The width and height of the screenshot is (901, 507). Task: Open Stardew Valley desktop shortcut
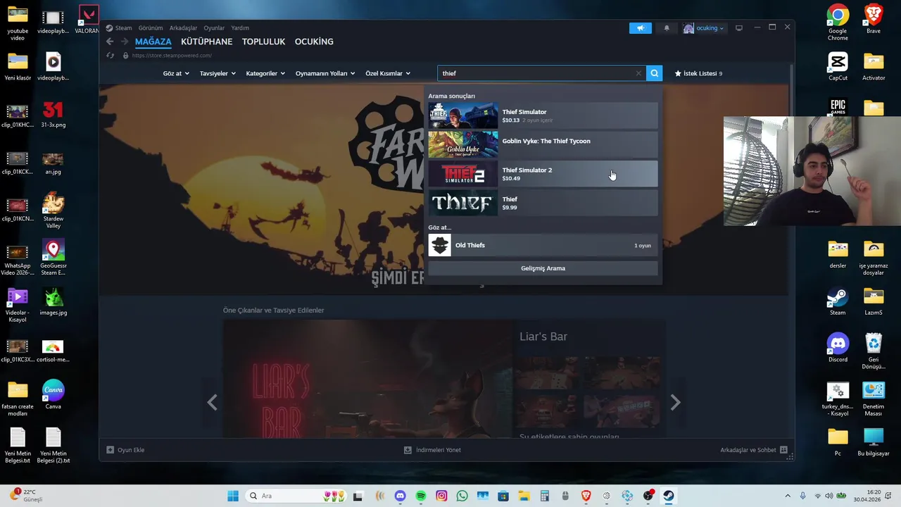pos(53,211)
